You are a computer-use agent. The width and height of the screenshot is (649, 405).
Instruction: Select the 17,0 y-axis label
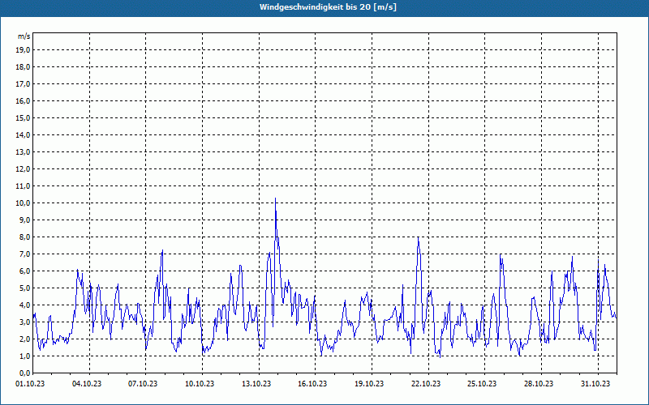click(23, 84)
